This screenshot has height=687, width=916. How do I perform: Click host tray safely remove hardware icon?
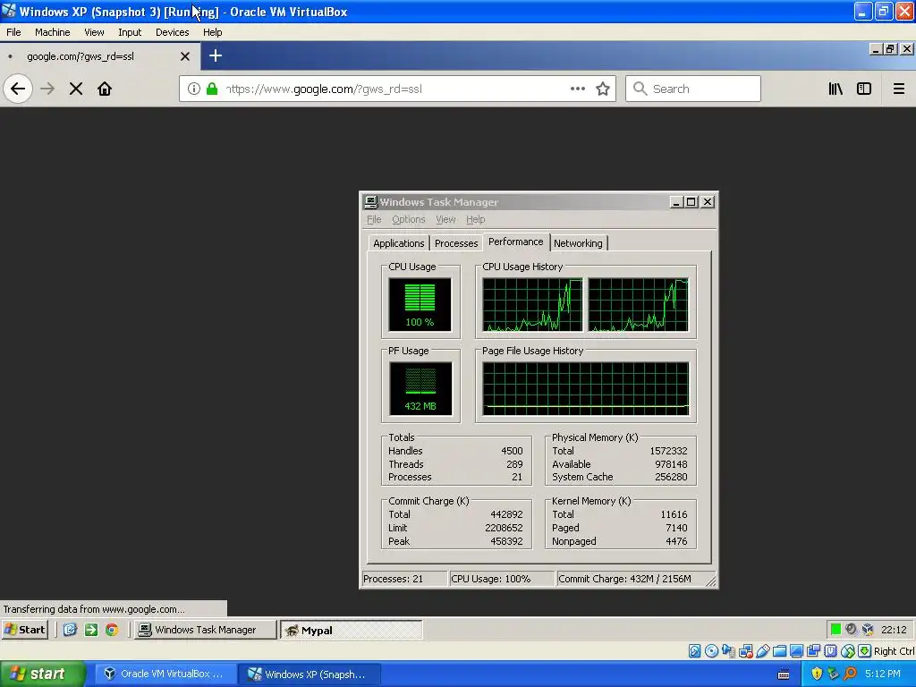click(x=833, y=674)
